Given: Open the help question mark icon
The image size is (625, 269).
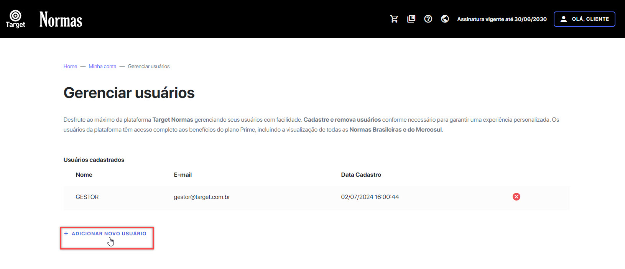Looking at the screenshot, I should tap(428, 19).
